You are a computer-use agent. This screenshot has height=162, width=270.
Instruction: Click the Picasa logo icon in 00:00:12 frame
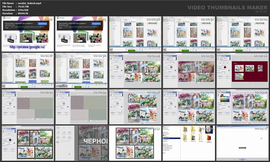click(x=4, y=18)
